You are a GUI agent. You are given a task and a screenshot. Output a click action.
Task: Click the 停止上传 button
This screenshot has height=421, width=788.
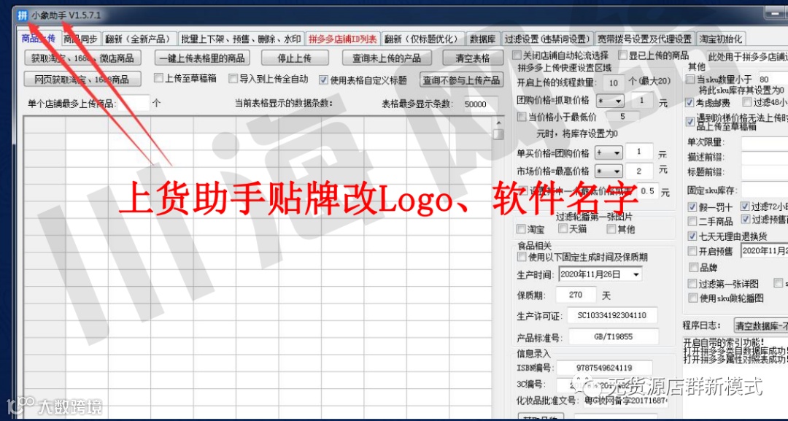pos(295,58)
